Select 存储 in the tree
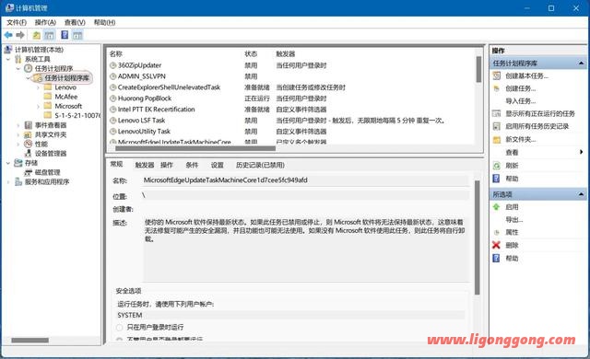This screenshot has height=359, width=590. (x=31, y=163)
